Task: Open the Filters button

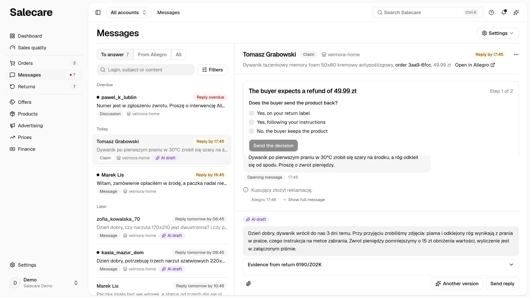Action: [212, 70]
